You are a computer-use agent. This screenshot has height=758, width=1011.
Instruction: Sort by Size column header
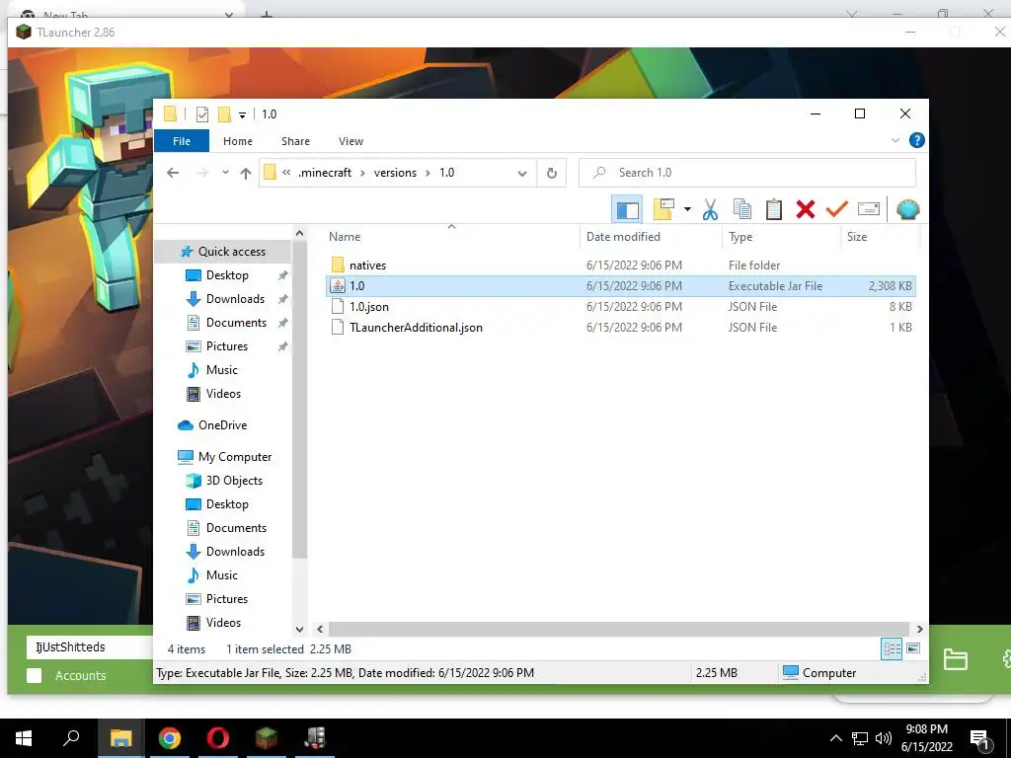point(857,237)
